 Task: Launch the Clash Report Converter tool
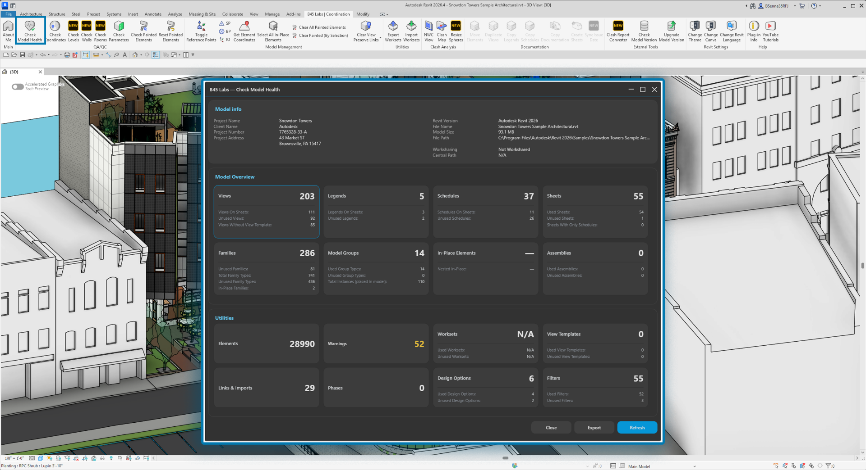coord(618,31)
